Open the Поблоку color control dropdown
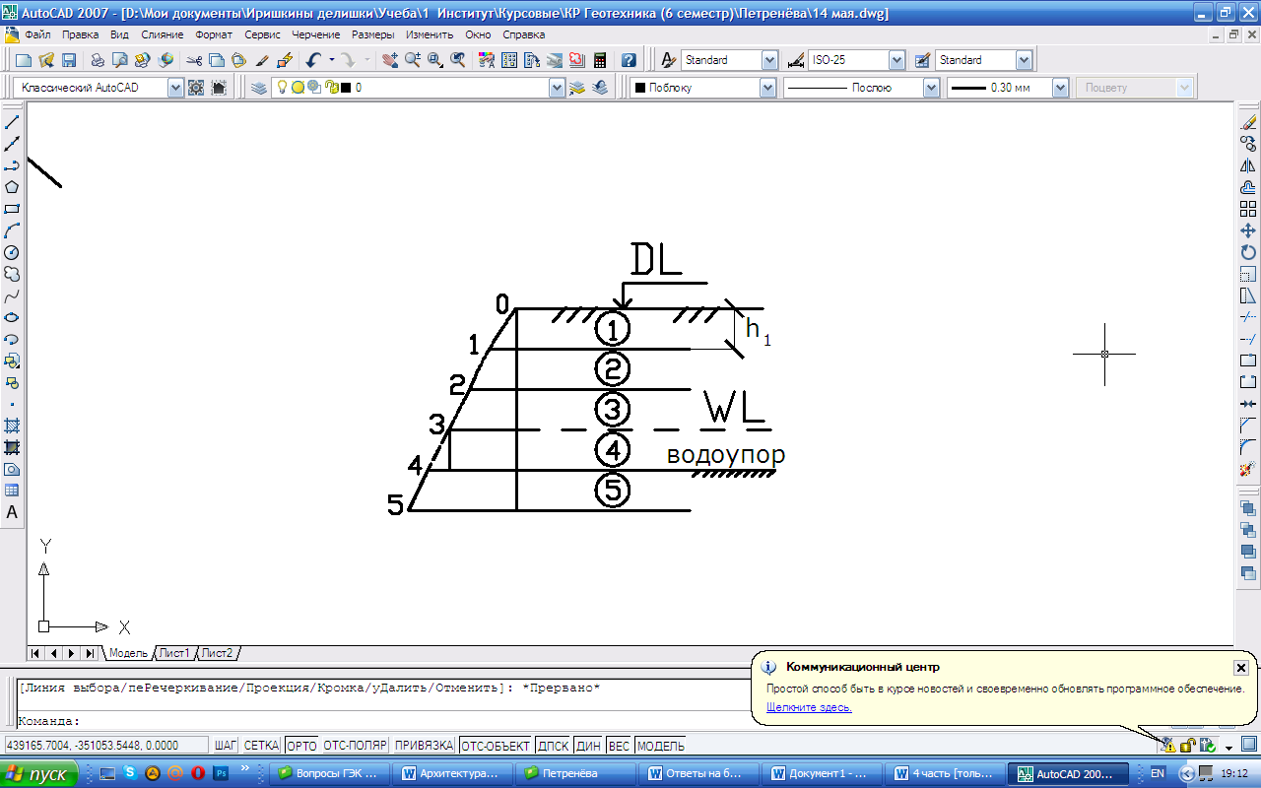Image resolution: width=1261 pixels, height=788 pixels. tap(769, 88)
